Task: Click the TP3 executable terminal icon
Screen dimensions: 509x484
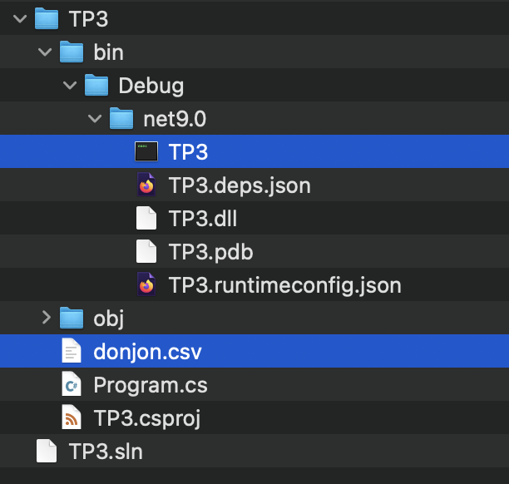Action: pyautogui.click(x=146, y=151)
